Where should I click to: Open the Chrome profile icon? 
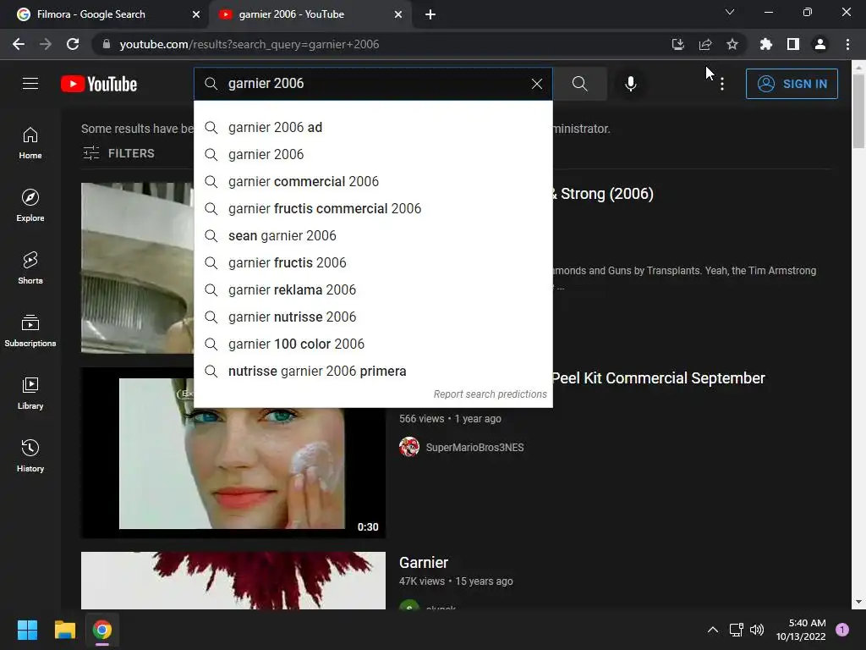coord(820,44)
